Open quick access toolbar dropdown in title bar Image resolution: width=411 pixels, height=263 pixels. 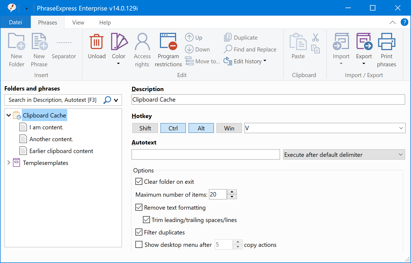click(x=26, y=8)
